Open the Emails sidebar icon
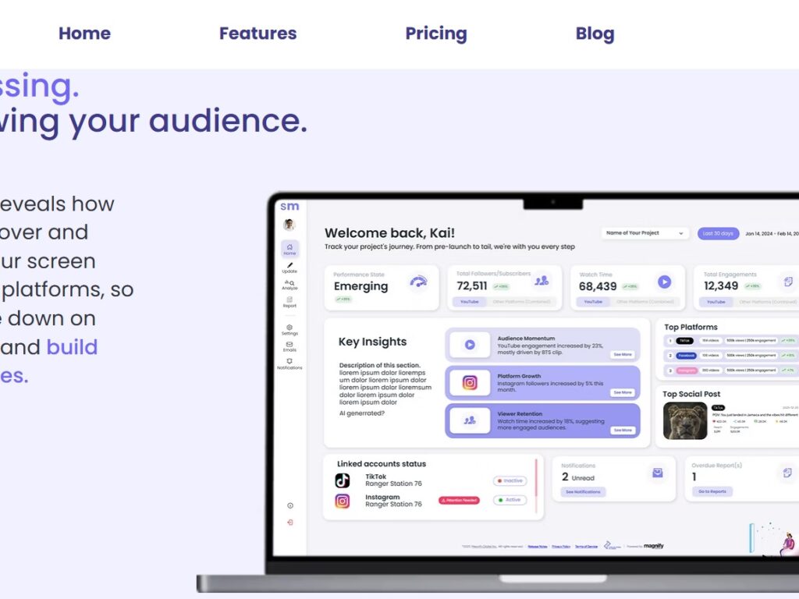 click(x=289, y=346)
